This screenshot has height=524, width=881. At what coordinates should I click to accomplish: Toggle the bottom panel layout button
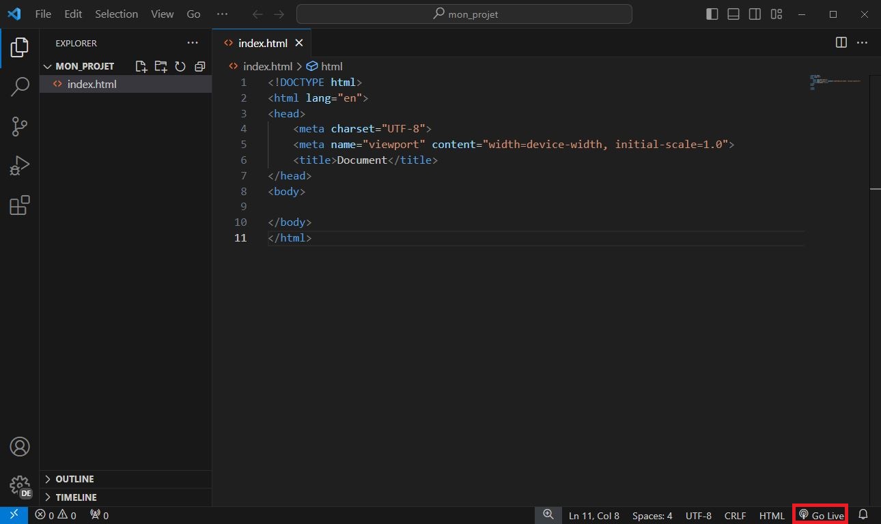733,14
